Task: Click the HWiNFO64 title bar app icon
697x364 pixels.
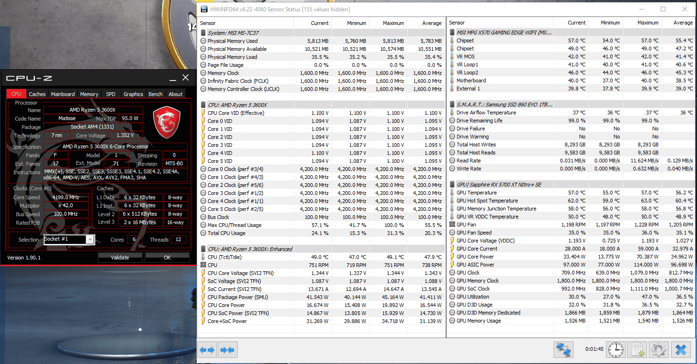Action: tap(203, 9)
